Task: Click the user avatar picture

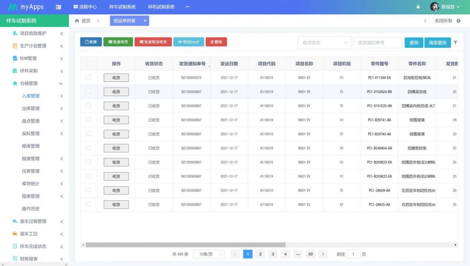Action: (x=434, y=7)
